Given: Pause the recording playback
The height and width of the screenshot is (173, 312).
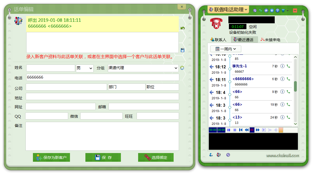Looking at the screenshot, I should pyautogui.click(x=229, y=130).
